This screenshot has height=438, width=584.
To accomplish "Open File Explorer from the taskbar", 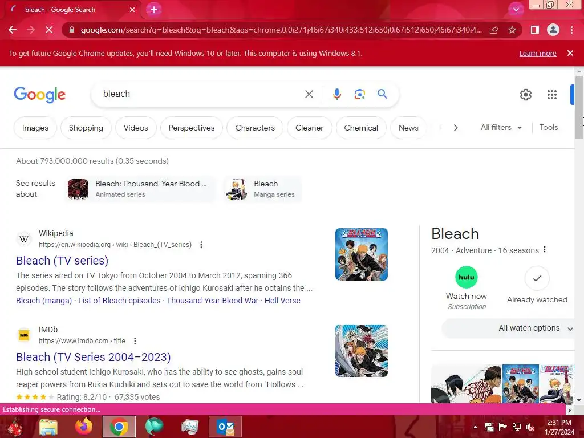I will pyautogui.click(x=48, y=427).
